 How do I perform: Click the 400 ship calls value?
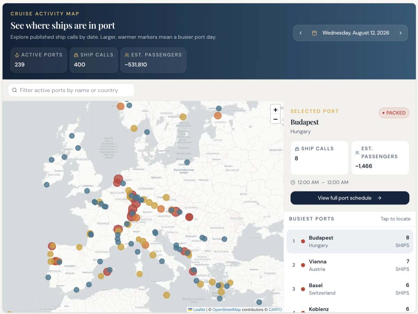[x=79, y=65]
